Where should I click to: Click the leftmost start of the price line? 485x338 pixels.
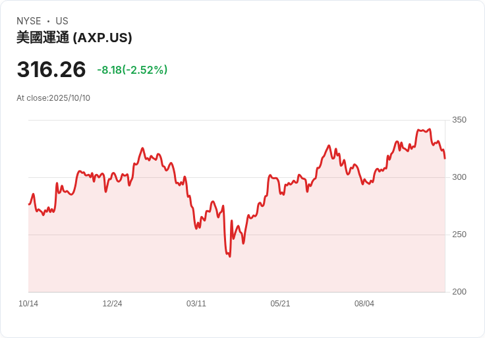pos(29,204)
